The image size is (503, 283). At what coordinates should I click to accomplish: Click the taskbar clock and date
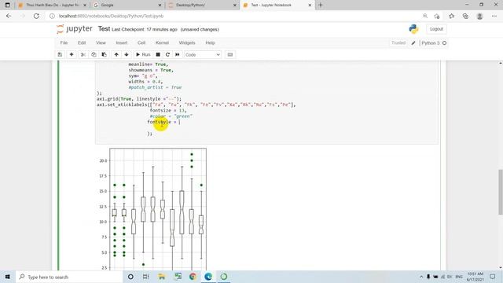pyautogui.click(x=475, y=277)
